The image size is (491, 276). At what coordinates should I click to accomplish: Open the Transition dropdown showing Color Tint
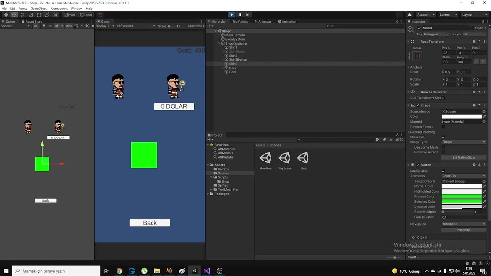[x=463, y=176]
